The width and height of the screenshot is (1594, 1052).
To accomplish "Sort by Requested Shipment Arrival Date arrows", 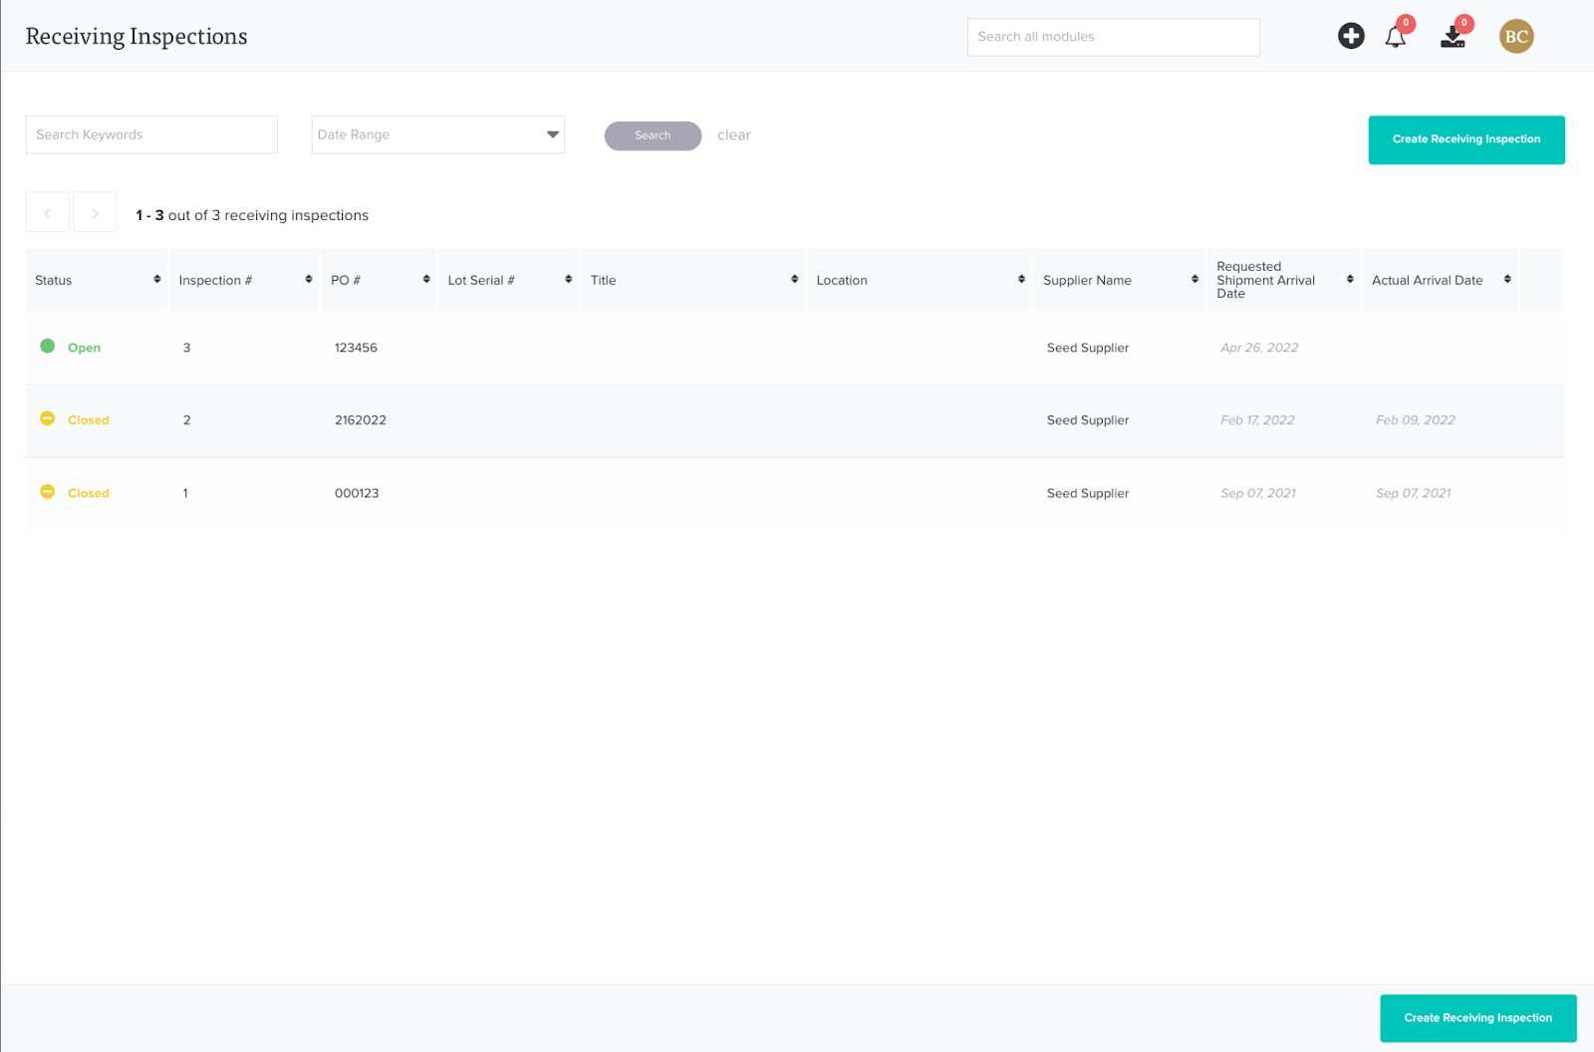I will (x=1351, y=280).
